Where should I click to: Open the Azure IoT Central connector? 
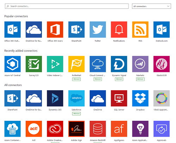coord(13,64)
